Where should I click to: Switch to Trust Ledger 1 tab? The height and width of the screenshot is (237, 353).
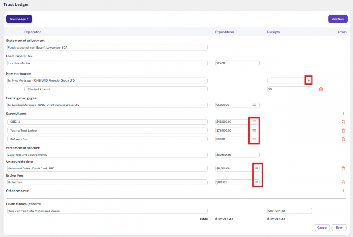(x=19, y=19)
